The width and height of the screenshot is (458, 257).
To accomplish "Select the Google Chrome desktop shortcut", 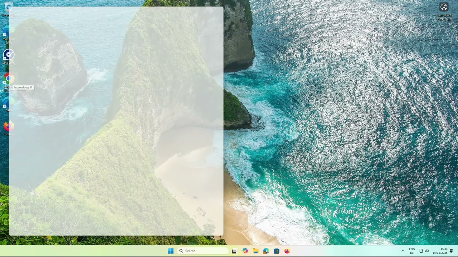I will click(9, 82).
